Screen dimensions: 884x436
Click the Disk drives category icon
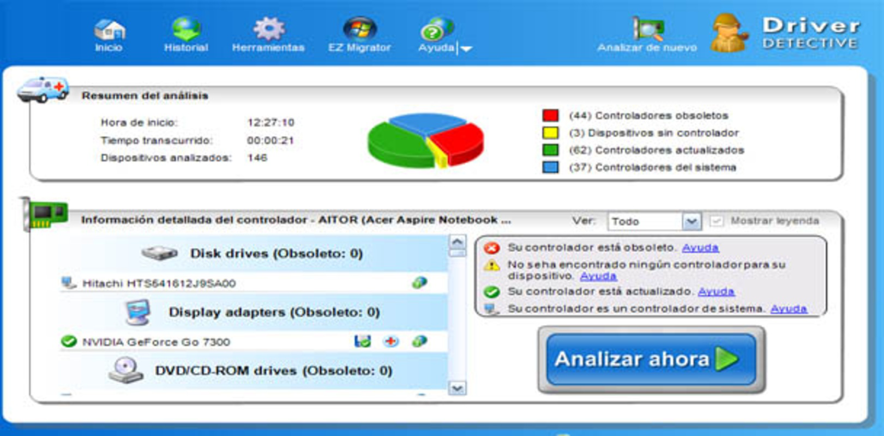click(159, 253)
